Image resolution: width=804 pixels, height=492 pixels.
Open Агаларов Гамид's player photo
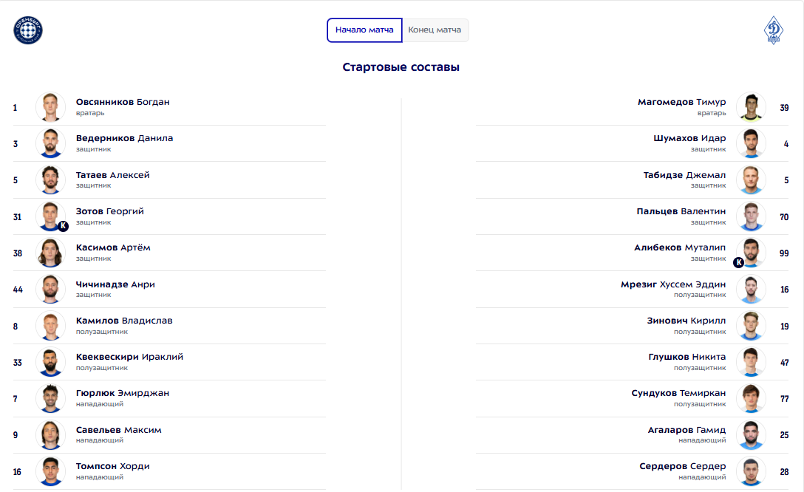[751, 435]
